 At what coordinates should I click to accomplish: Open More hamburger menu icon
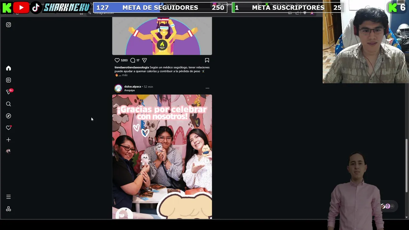click(9, 197)
